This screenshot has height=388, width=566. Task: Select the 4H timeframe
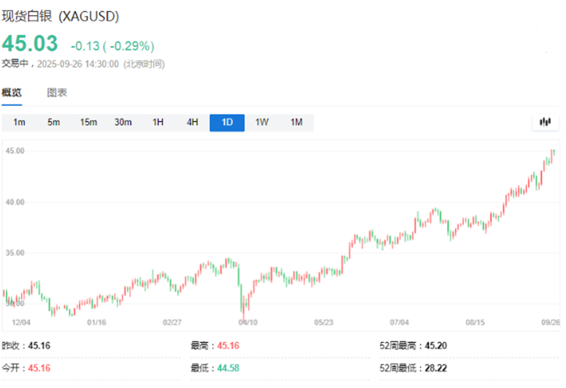tap(192, 122)
